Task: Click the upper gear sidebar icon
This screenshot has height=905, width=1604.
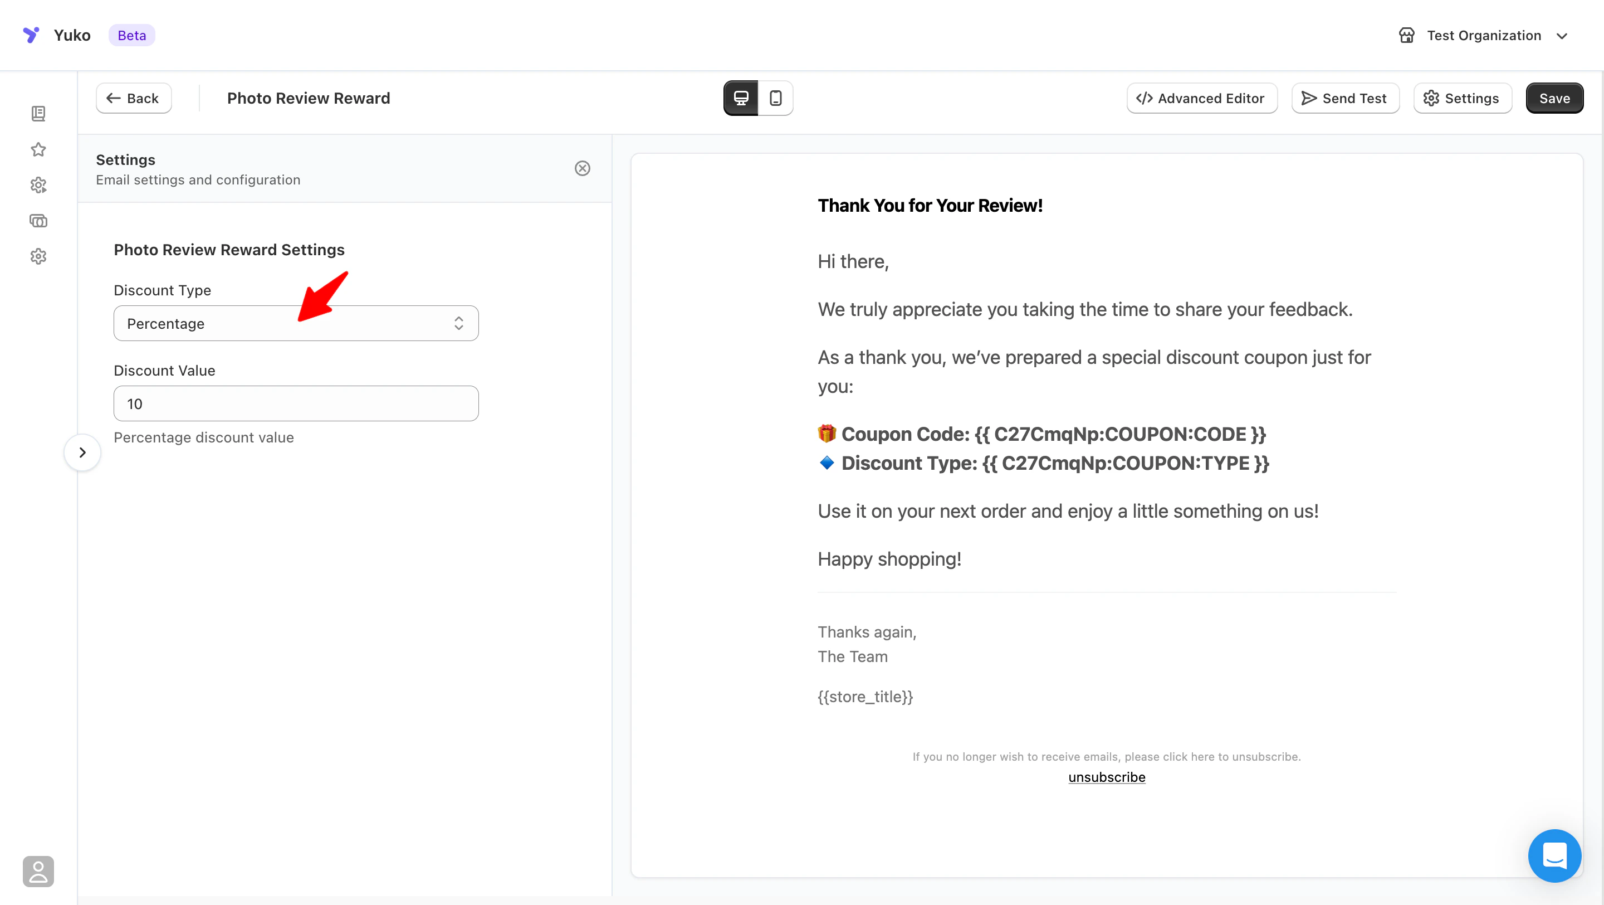Action: [x=38, y=185]
